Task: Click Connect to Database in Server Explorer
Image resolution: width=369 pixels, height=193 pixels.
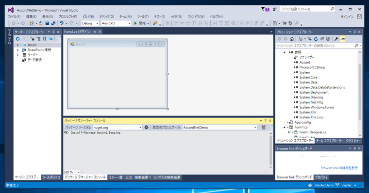Action: tap(32, 39)
